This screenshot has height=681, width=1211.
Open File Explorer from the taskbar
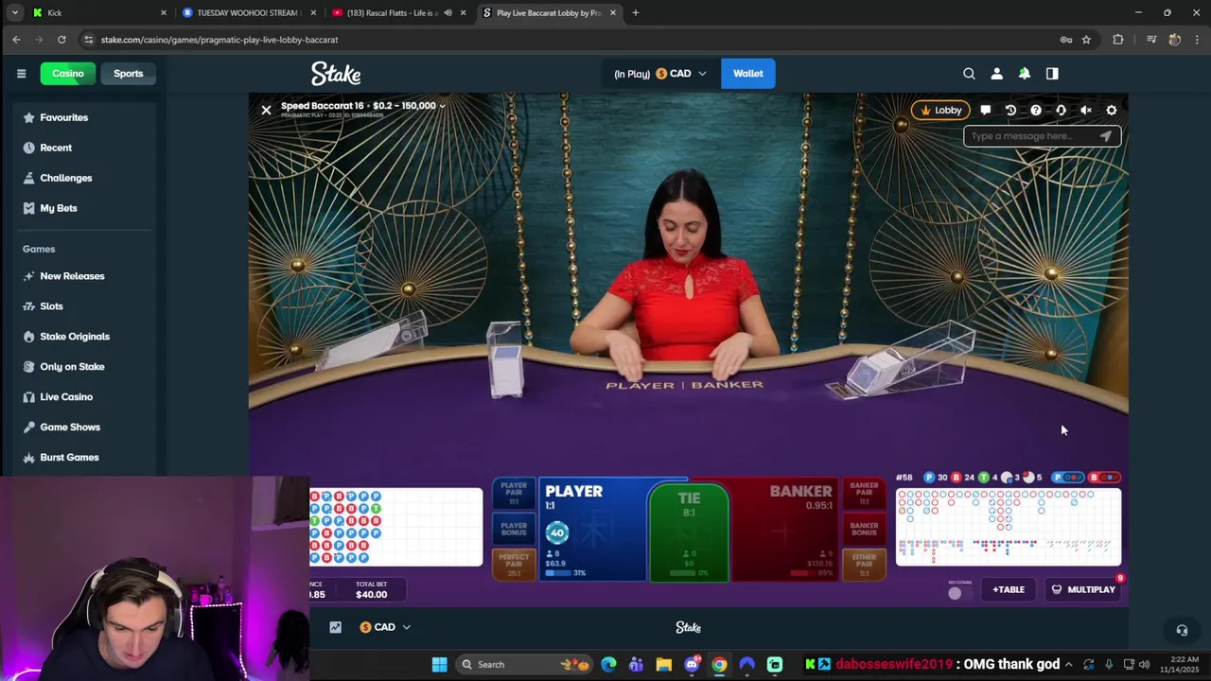(x=663, y=664)
